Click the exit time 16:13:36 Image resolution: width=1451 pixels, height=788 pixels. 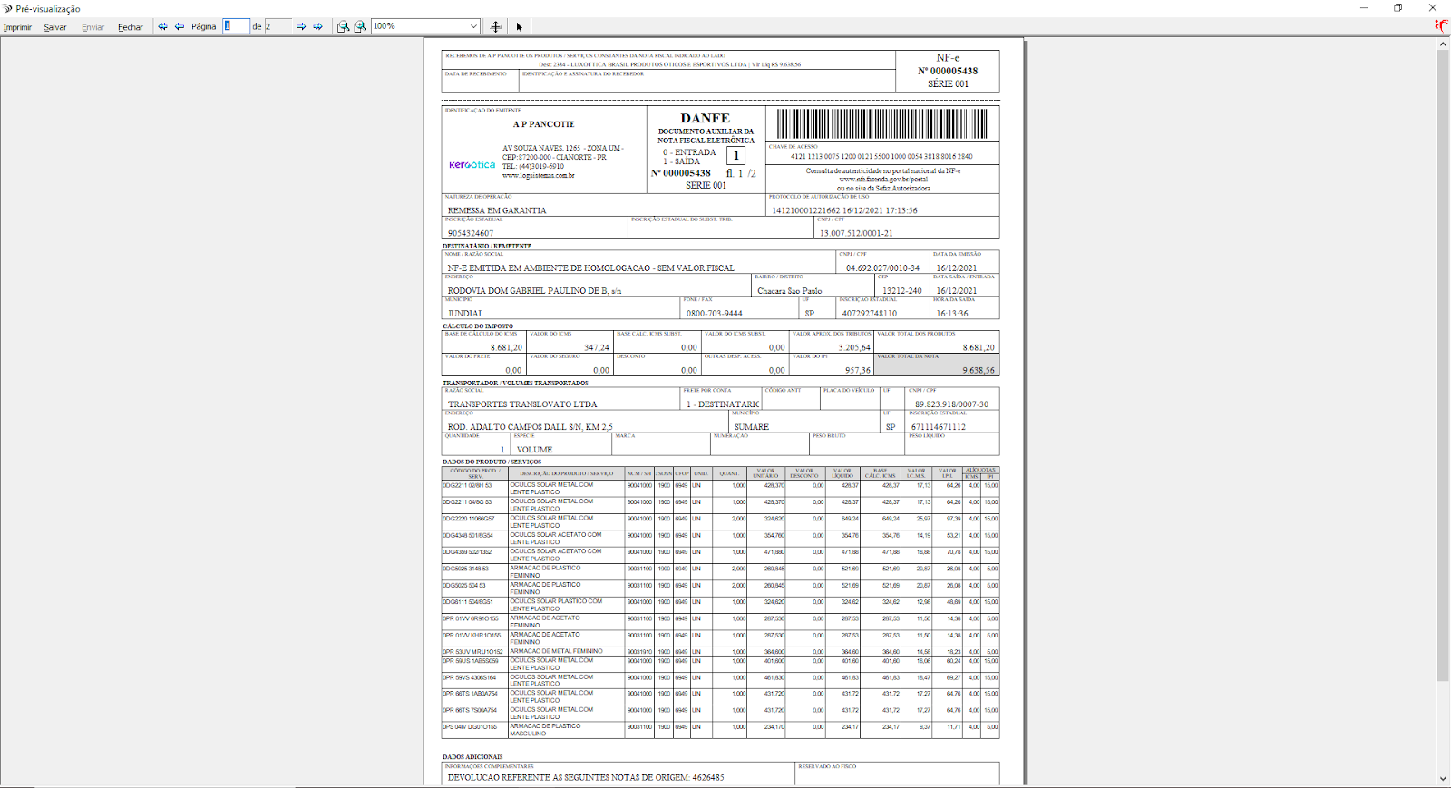(x=951, y=314)
